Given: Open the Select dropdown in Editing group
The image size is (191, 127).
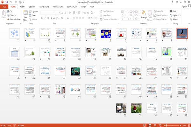Looking at the screenshot, I should coord(174,19).
